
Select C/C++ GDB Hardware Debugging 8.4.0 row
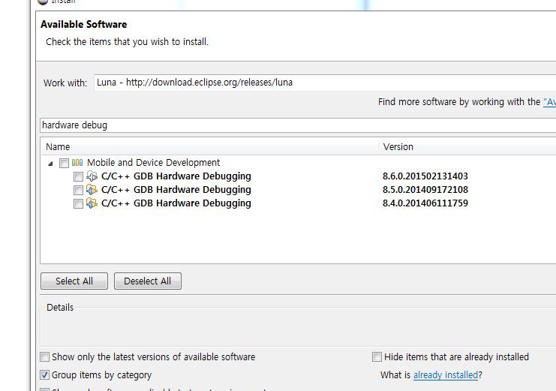point(176,203)
